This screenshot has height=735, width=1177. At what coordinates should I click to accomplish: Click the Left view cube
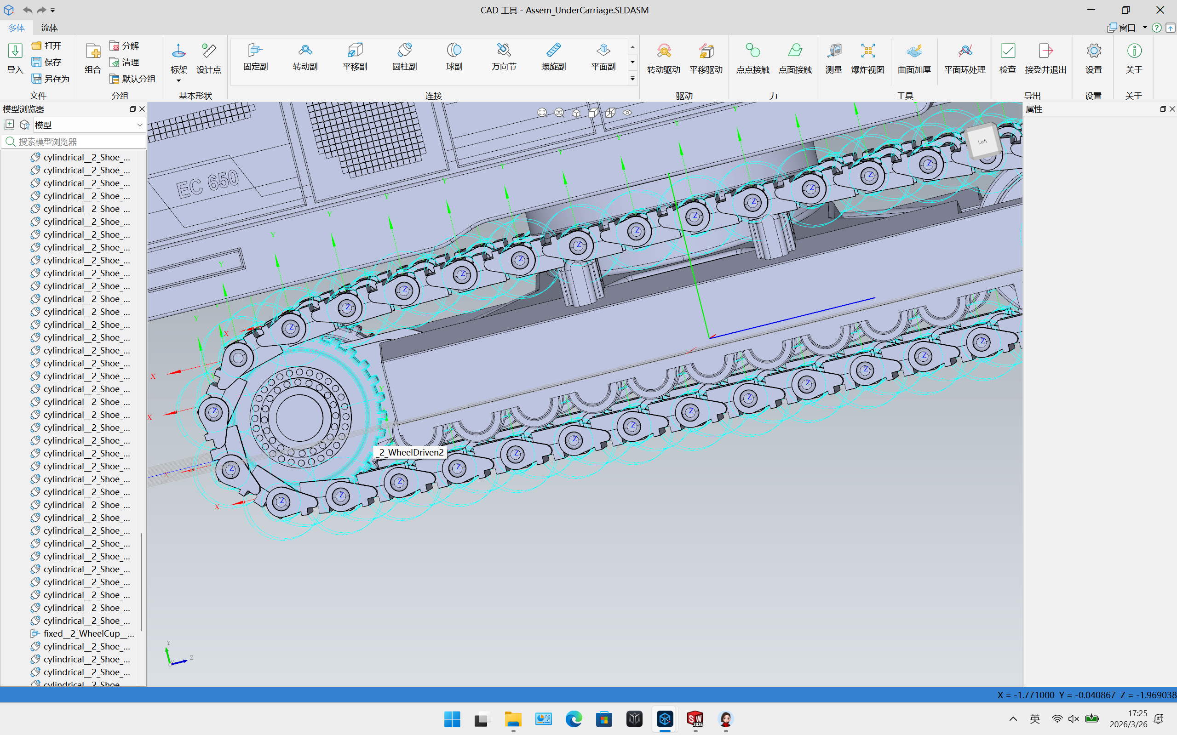point(982,142)
